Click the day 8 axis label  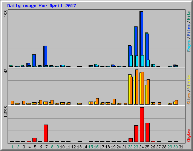click(x=52, y=147)
